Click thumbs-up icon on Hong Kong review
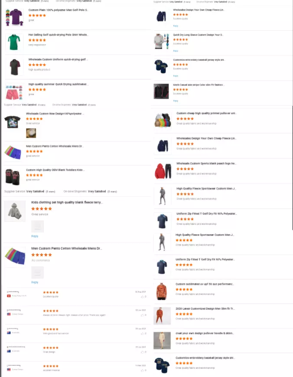The width and height of the screenshot is (293, 377). point(143,297)
